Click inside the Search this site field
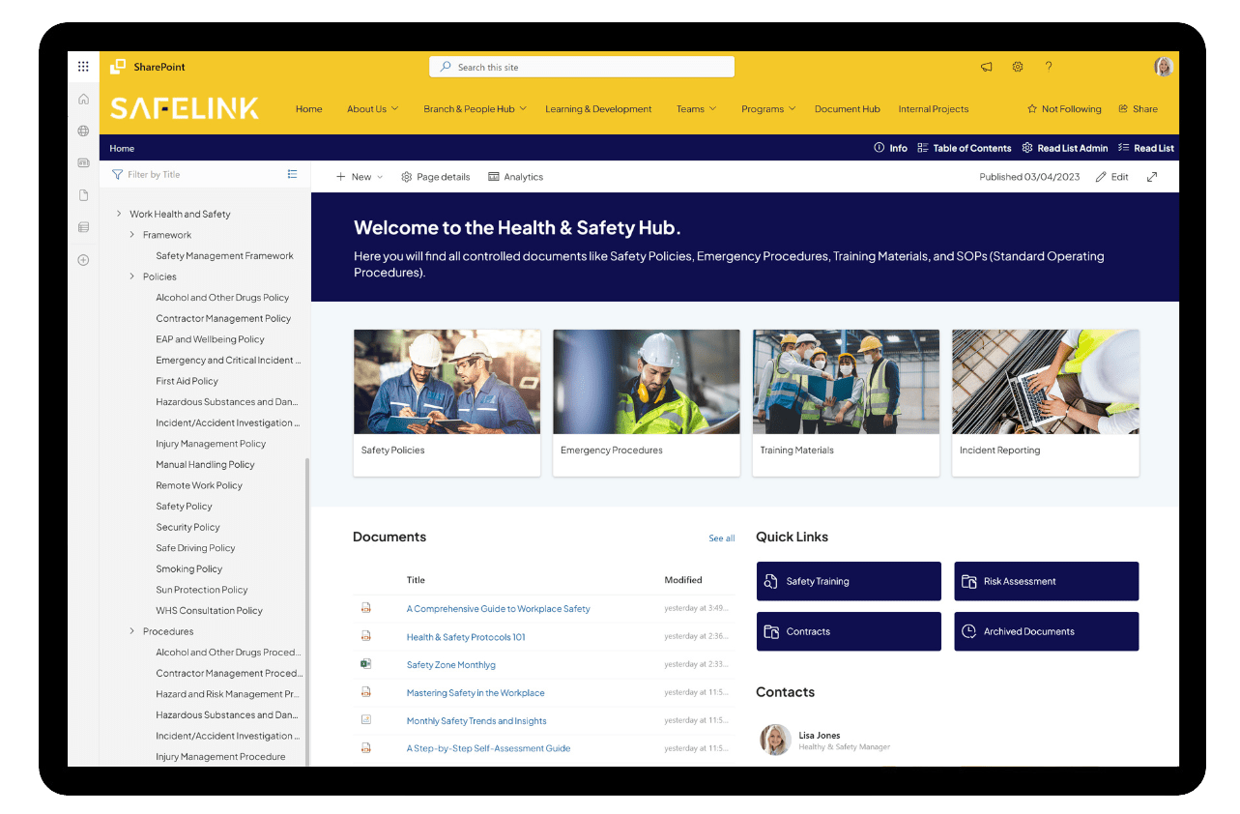Image resolution: width=1240 pixels, height=814 pixels. pyautogui.click(x=581, y=67)
